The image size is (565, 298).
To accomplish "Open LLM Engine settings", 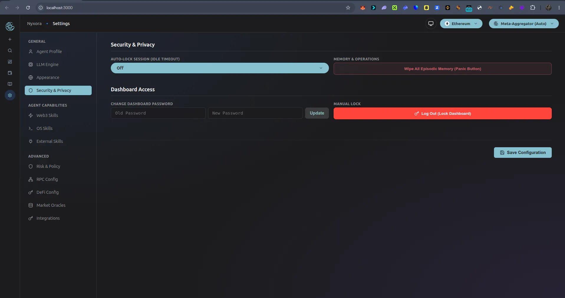I will (x=58, y=64).
